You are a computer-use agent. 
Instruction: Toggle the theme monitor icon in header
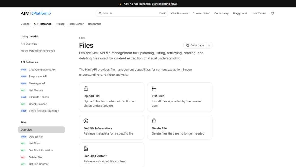tap(272, 14)
